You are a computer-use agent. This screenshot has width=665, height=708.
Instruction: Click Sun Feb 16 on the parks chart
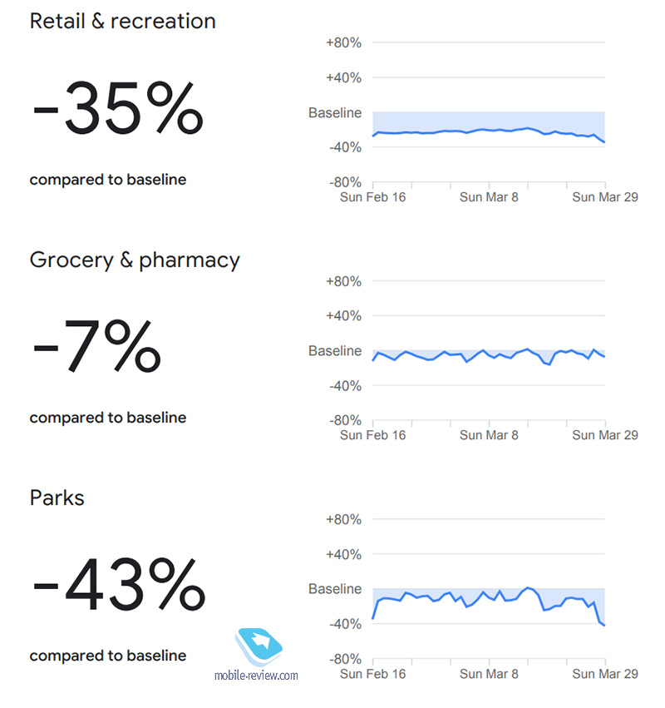click(372, 674)
